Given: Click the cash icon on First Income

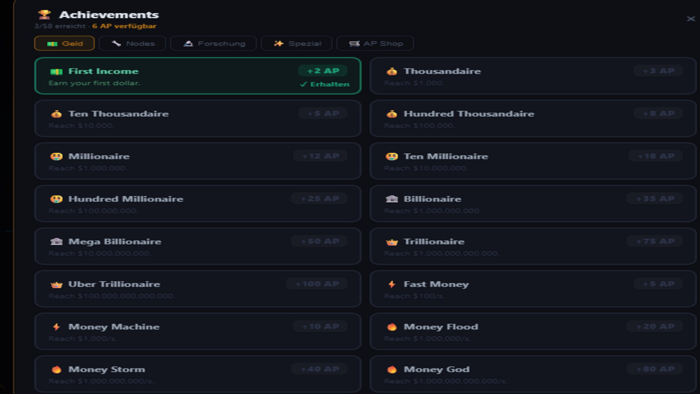Looking at the screenshot, I should point(56,72).
